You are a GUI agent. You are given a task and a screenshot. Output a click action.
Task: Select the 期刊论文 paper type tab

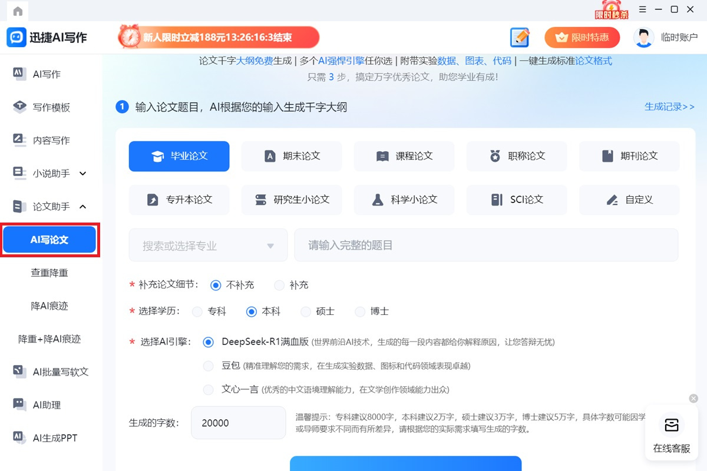[x=629, y=156]
